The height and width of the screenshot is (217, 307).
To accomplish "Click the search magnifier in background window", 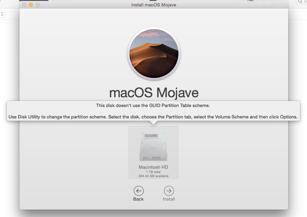I will pos(300,2).
